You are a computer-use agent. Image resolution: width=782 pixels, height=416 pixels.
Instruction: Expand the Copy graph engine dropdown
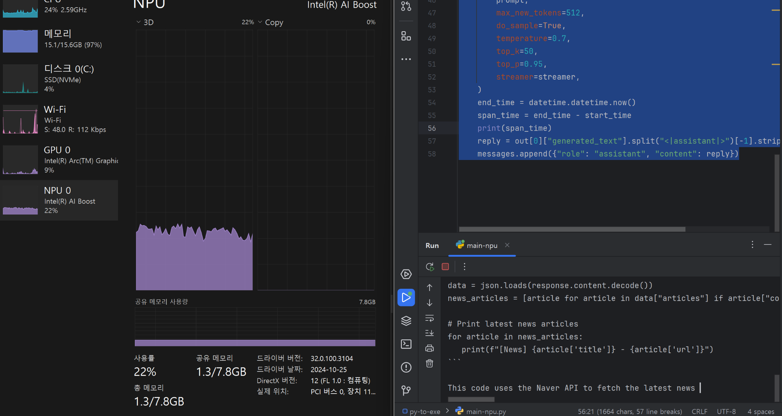(260, 22)
